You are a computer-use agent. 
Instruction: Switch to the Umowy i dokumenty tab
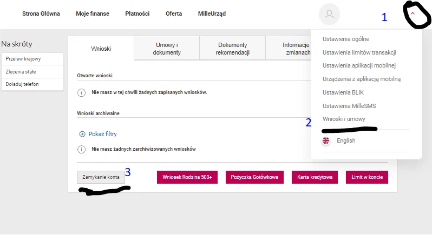tap(166, 49)
